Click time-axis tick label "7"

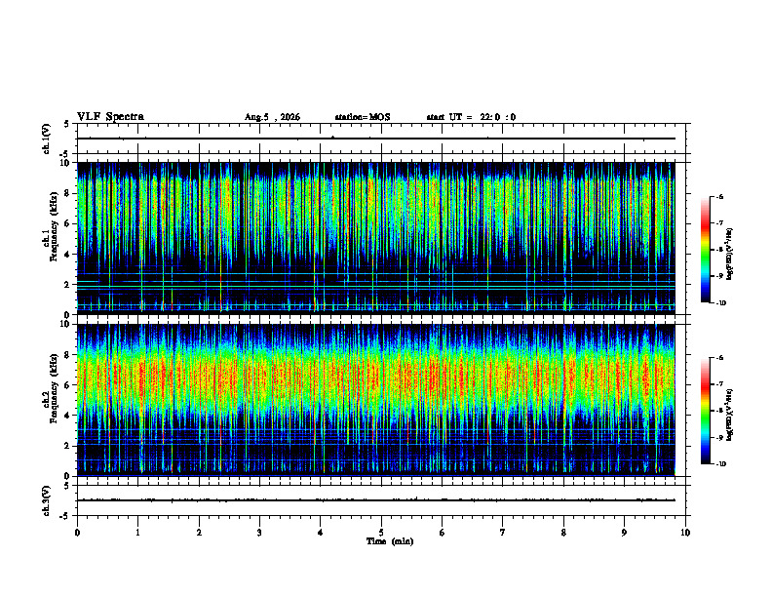[x=503, y=533]
